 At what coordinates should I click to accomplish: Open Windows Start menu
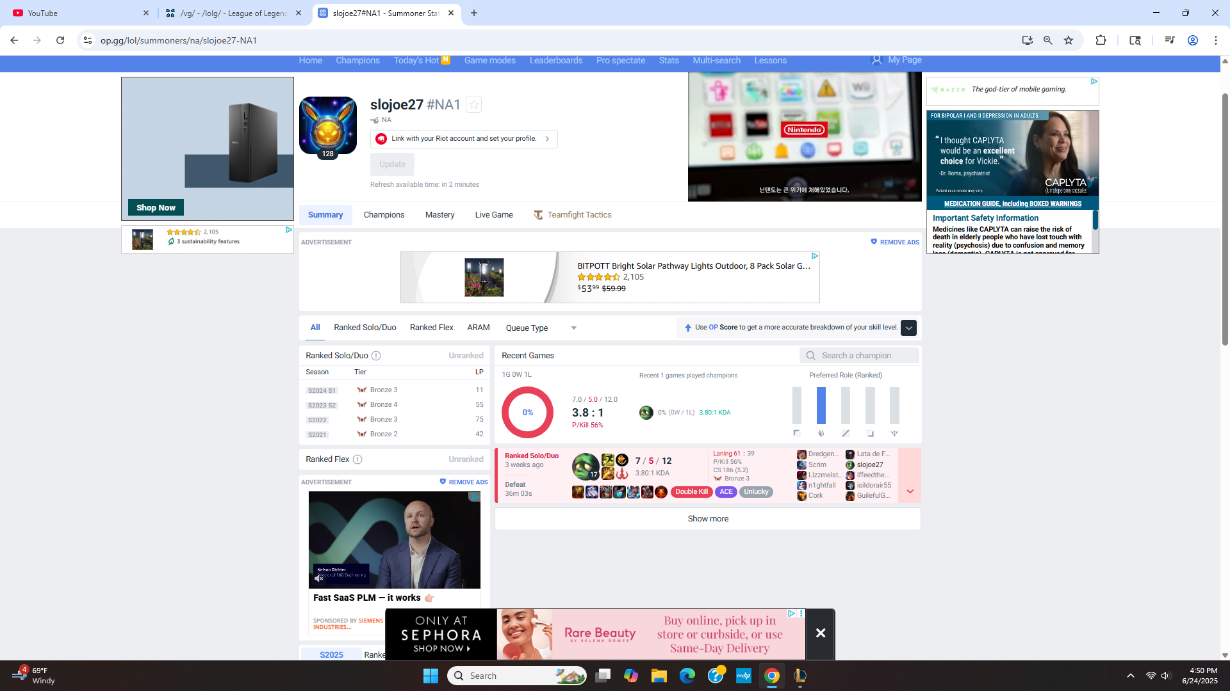pos(430,676)
